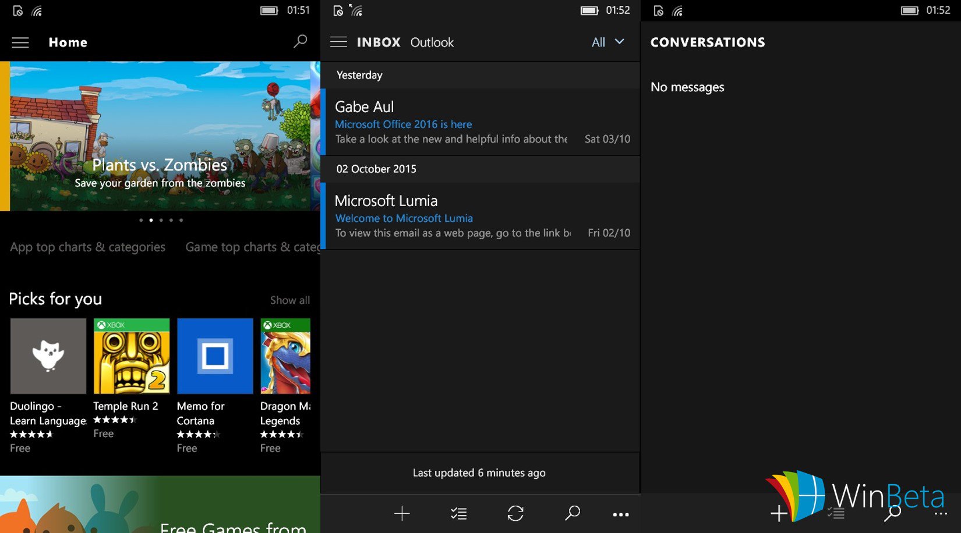Click the Memo for Cortana title text
Screen dimensions: 961x533
[201, 413]
